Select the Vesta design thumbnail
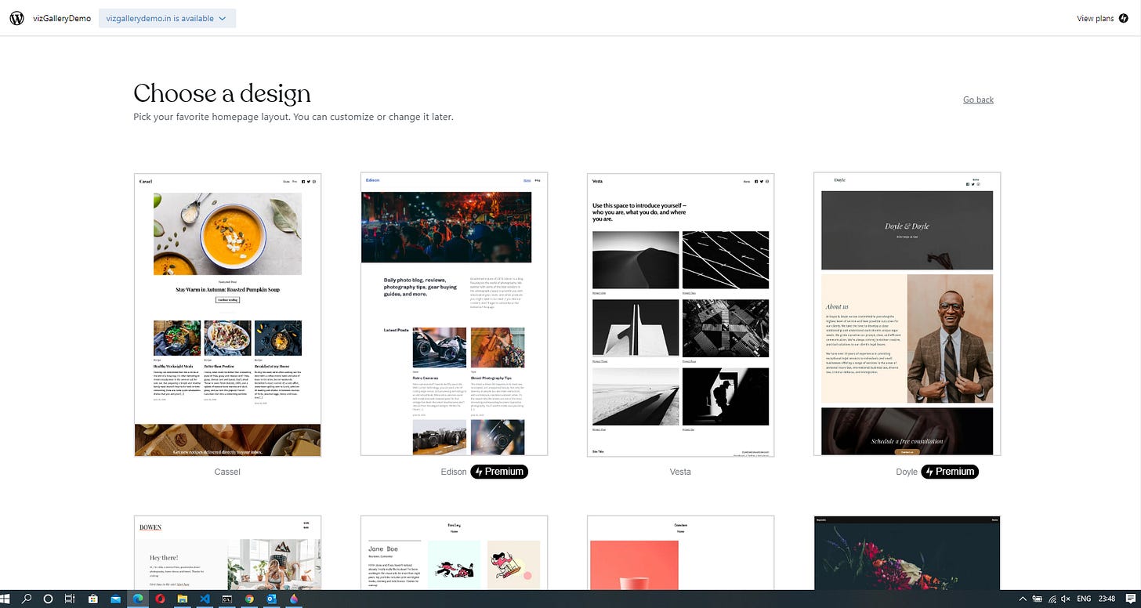Image resolution: width=1141 pixels, height=608 pixels. [x=680, y=314]
